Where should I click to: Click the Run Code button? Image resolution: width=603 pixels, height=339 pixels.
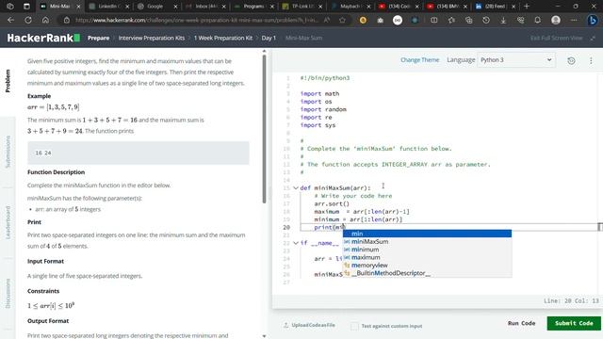[x=521, y=323]
